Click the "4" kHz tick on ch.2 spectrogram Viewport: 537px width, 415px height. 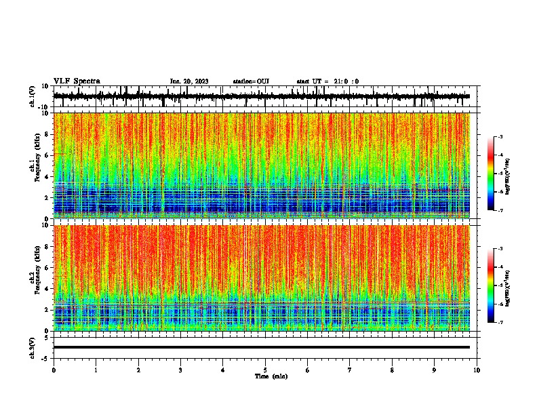(x=47, y=289)
